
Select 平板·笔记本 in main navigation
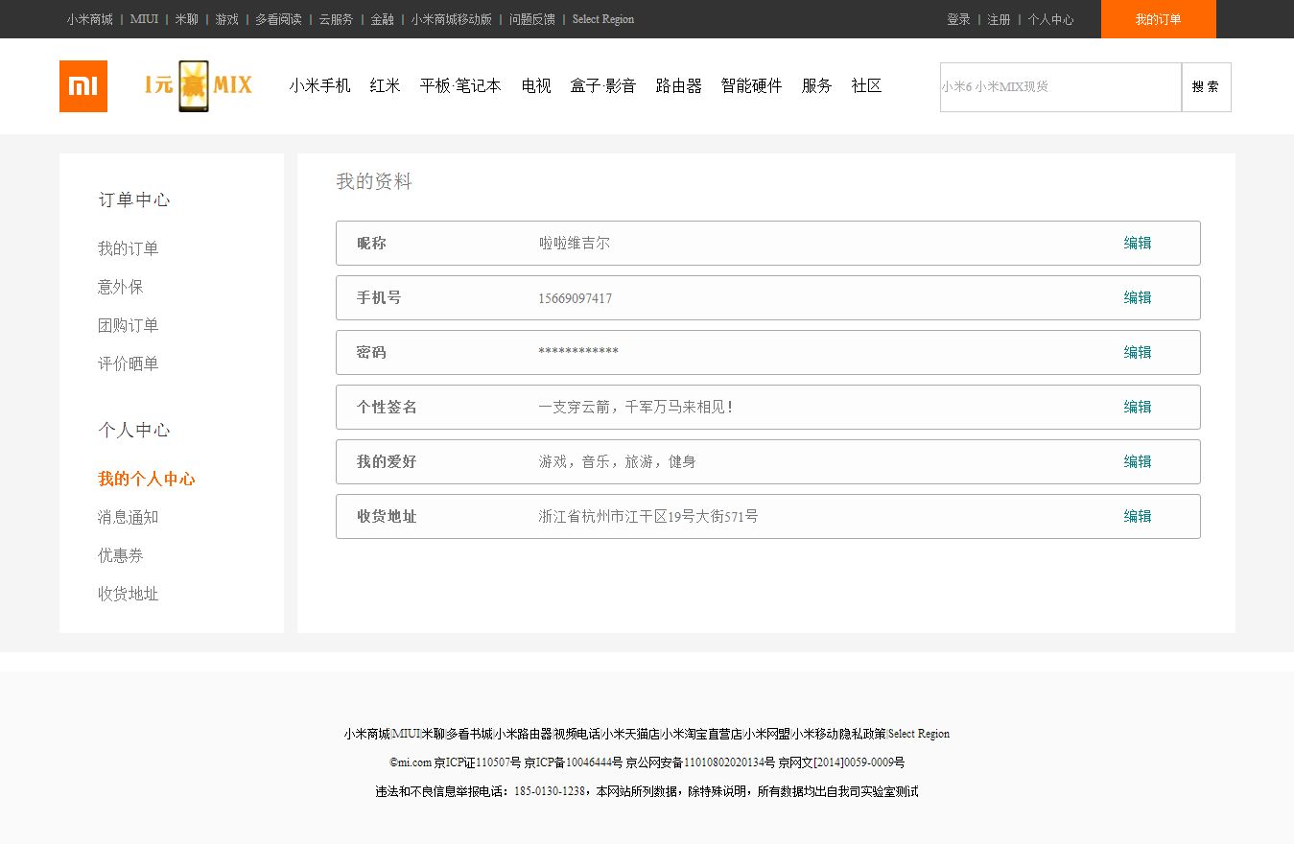point(460,86)
